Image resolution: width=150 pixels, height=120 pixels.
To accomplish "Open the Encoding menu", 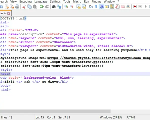I will click(x=25, y=2).
